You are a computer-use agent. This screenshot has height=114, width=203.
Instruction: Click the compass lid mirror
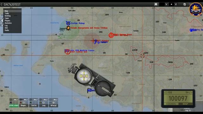tap(103, 88)
